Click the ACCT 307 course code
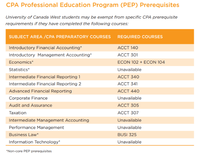This screenshot has width=200, height=154. tap(128, 113)
